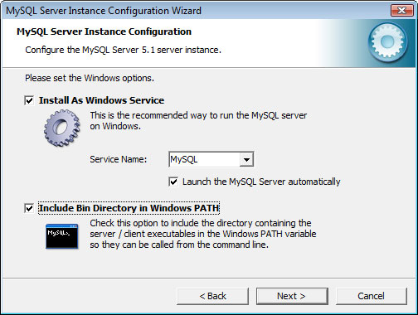Click the MySQL Server Instance Configuration heading
This screenshot has height=315, width=418.
coord(104,31)
